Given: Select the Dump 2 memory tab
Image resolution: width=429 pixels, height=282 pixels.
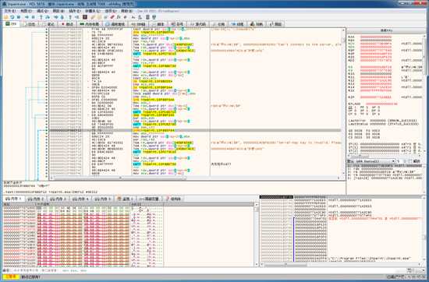Looking at the screenshot, I should pyautogui.click(x=36, y=199).
